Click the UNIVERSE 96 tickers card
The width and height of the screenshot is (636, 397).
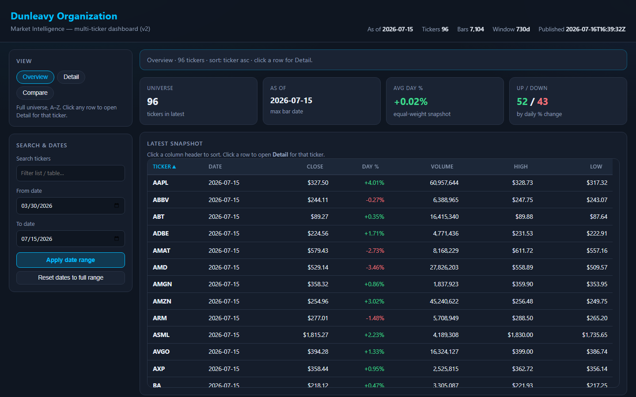coord(198,101)
